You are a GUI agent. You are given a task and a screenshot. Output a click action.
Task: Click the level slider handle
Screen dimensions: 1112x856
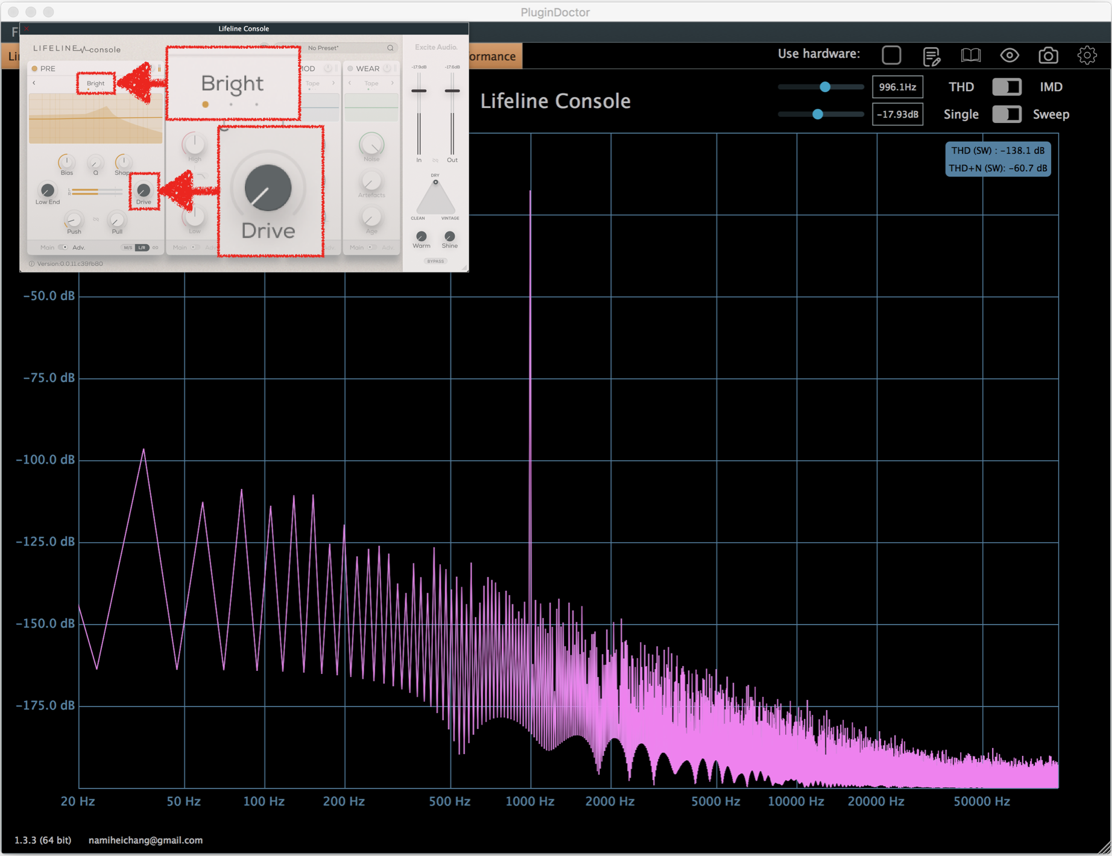click(x=818, y=114)
